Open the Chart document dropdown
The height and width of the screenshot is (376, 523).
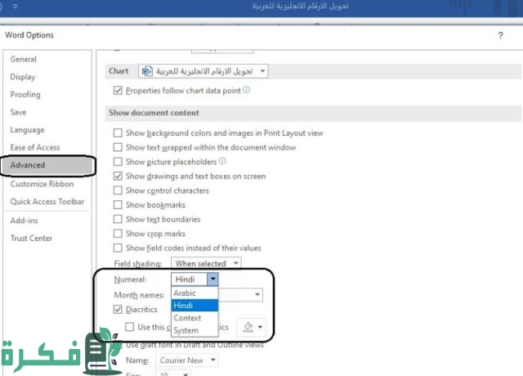point(263,71)
